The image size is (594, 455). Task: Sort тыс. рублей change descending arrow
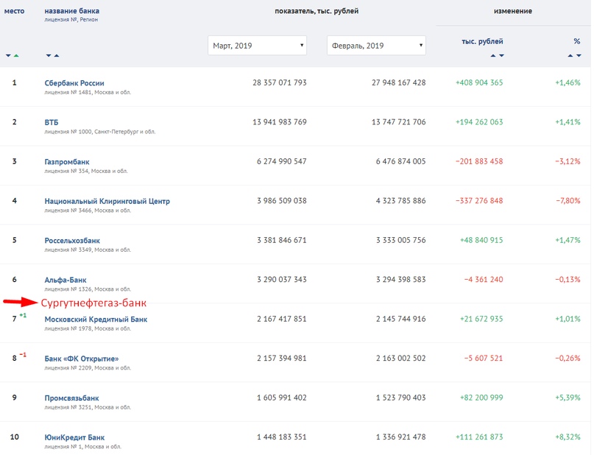(x=501, y=56)
